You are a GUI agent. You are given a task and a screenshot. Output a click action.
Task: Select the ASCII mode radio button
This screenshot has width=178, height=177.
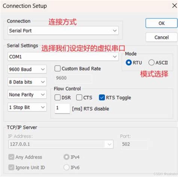point(151,63)
